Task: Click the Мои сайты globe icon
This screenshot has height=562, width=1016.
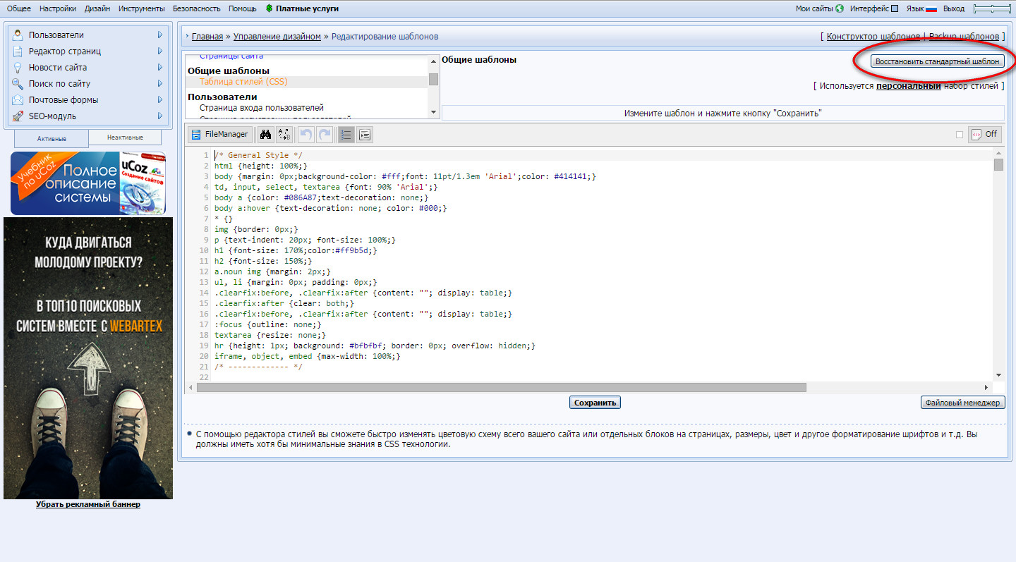Action: (x=839, y=8)
